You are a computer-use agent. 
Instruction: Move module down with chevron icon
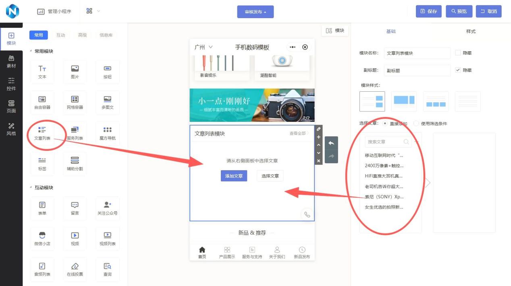(x=319, y=153)
